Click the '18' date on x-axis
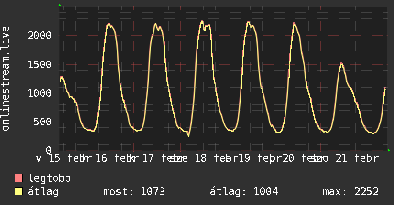 [x=200, y=158]
